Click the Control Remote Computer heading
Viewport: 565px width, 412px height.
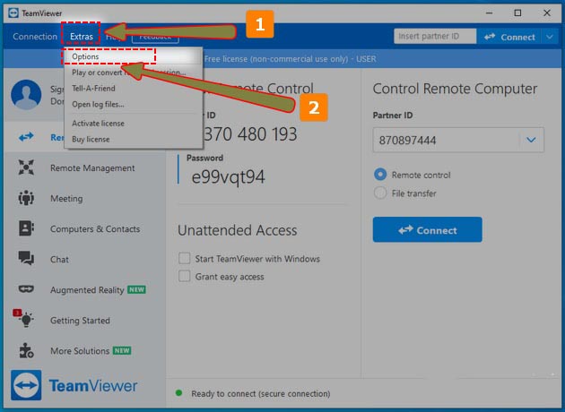tap(455, 89)
